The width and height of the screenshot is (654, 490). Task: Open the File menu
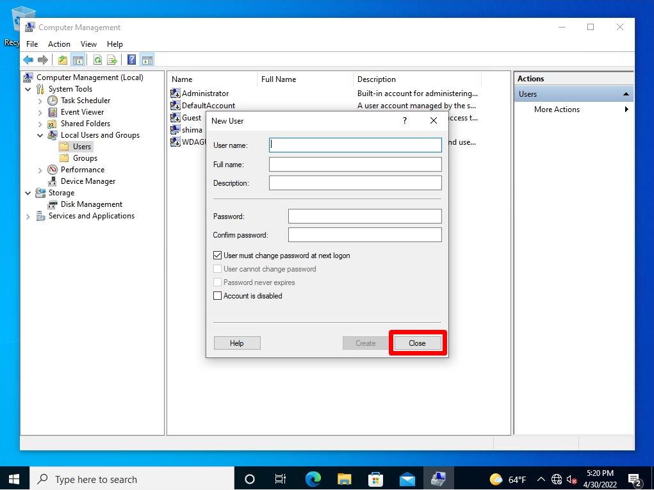point(32,44)
